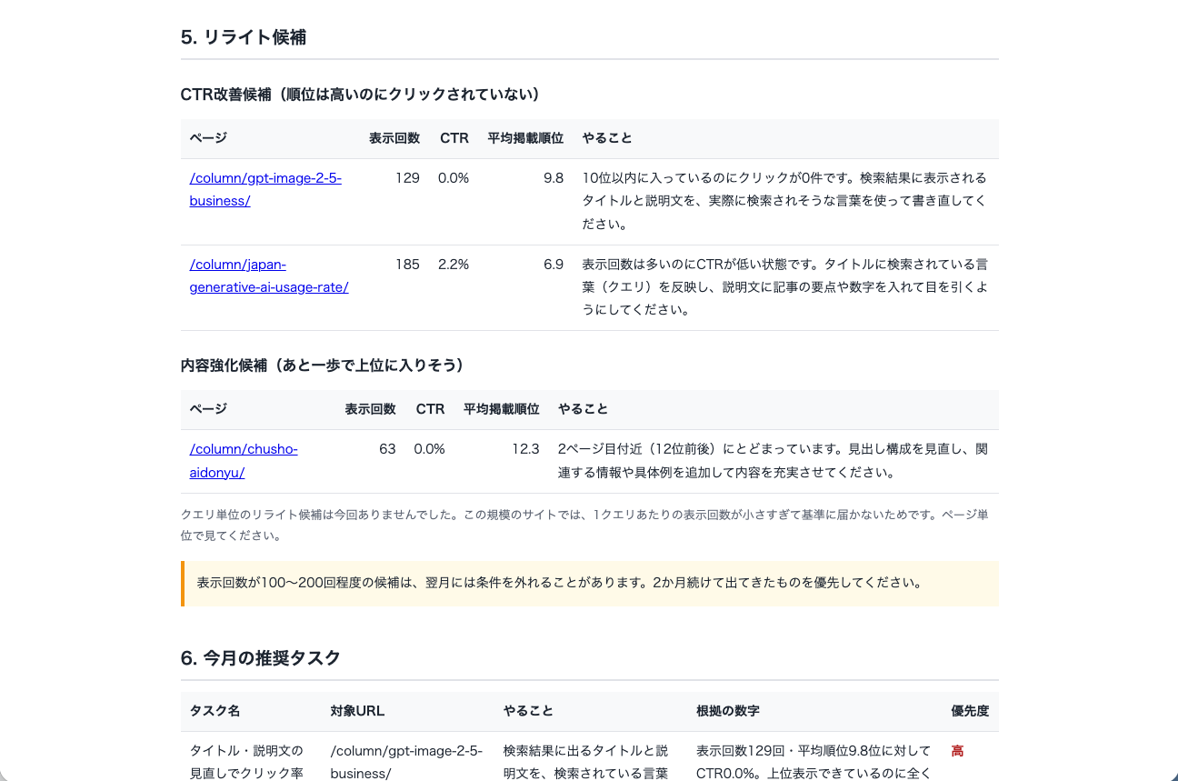Click the 'CTR改善候補' subheading
The width and height of the screenshot is (1178, 781).
click(361, 94)
